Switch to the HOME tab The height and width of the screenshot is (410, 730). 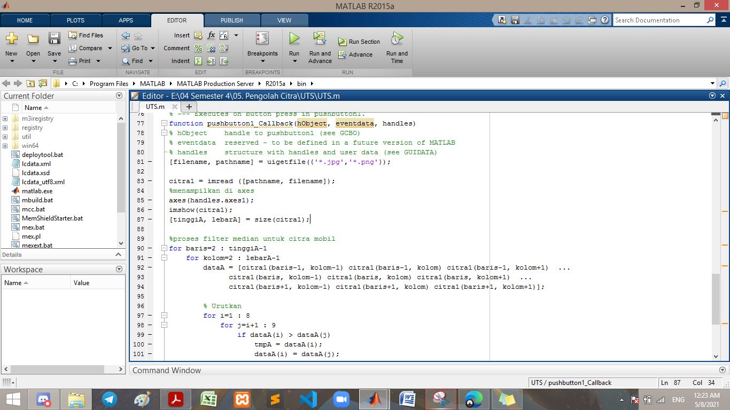(x=25, y=20)
